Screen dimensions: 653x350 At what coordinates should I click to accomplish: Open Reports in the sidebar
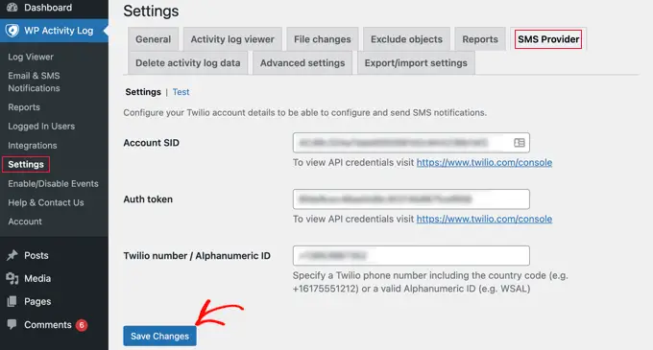(24, 107)
